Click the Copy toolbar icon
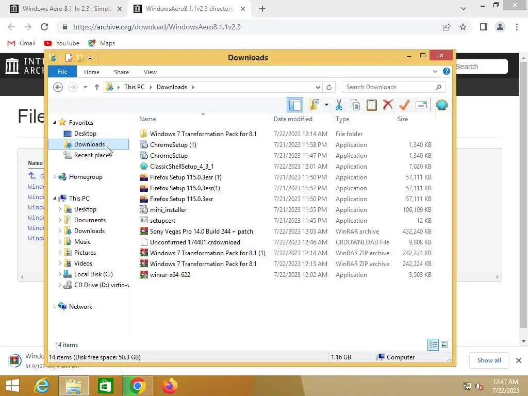 click(x=355, y=105)
